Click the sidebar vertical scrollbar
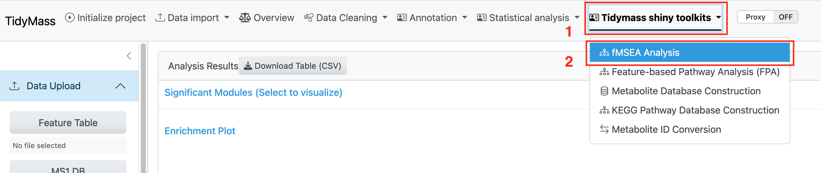 pos(143,108)
